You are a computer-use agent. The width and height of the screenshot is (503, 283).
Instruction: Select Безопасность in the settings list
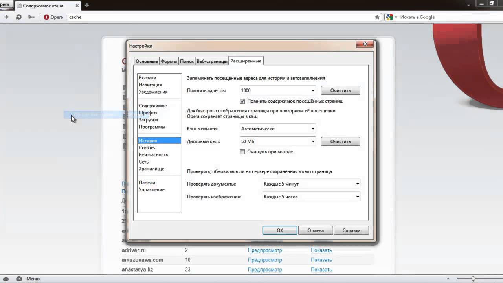[153, 155]
